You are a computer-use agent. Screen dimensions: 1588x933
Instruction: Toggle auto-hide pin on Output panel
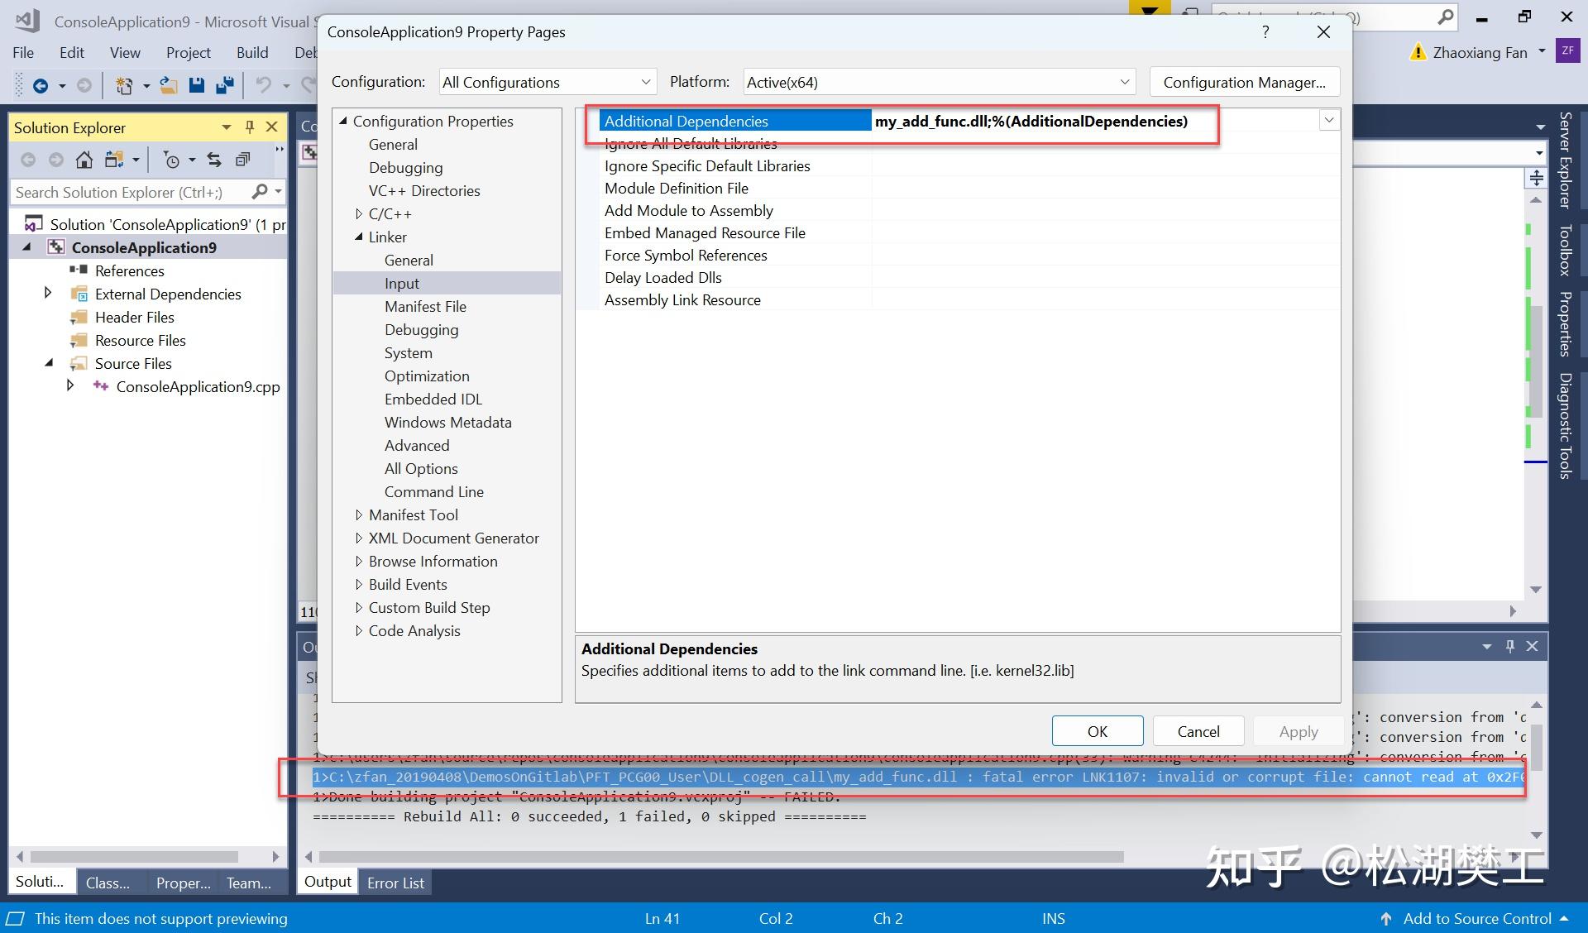coord(1509,646)
